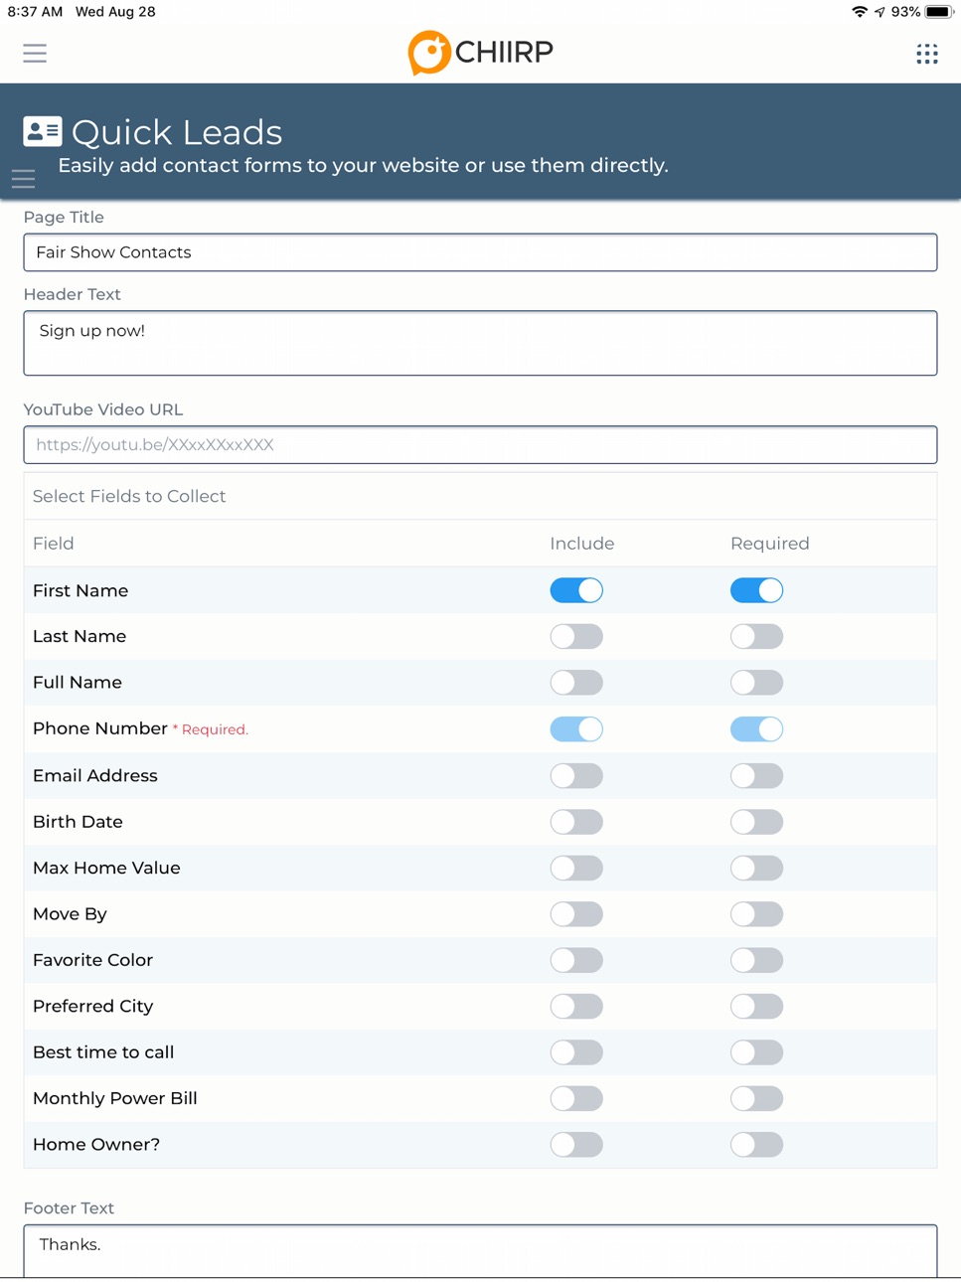Enable Include for Monthly Power Bill
The height and width of the screenshot is (1282, 961).
pos(576,1098)
